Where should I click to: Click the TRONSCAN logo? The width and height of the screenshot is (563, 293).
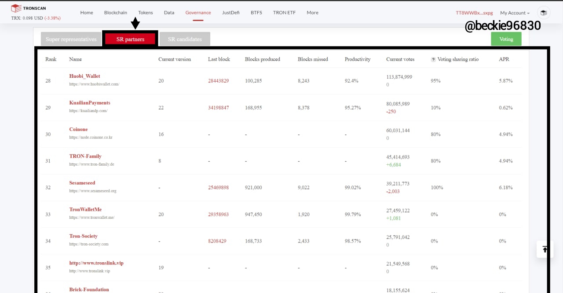(28, 8)
